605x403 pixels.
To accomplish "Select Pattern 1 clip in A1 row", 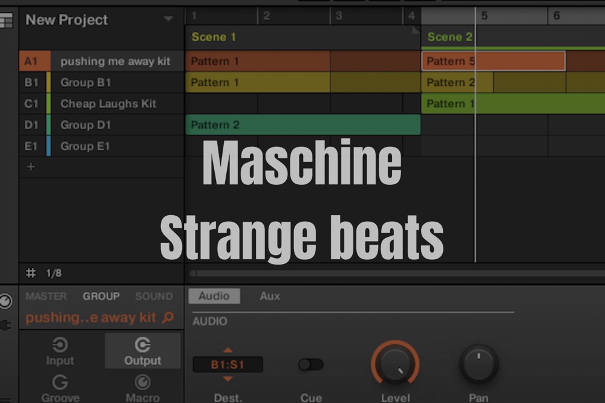I will pos(257,61).
